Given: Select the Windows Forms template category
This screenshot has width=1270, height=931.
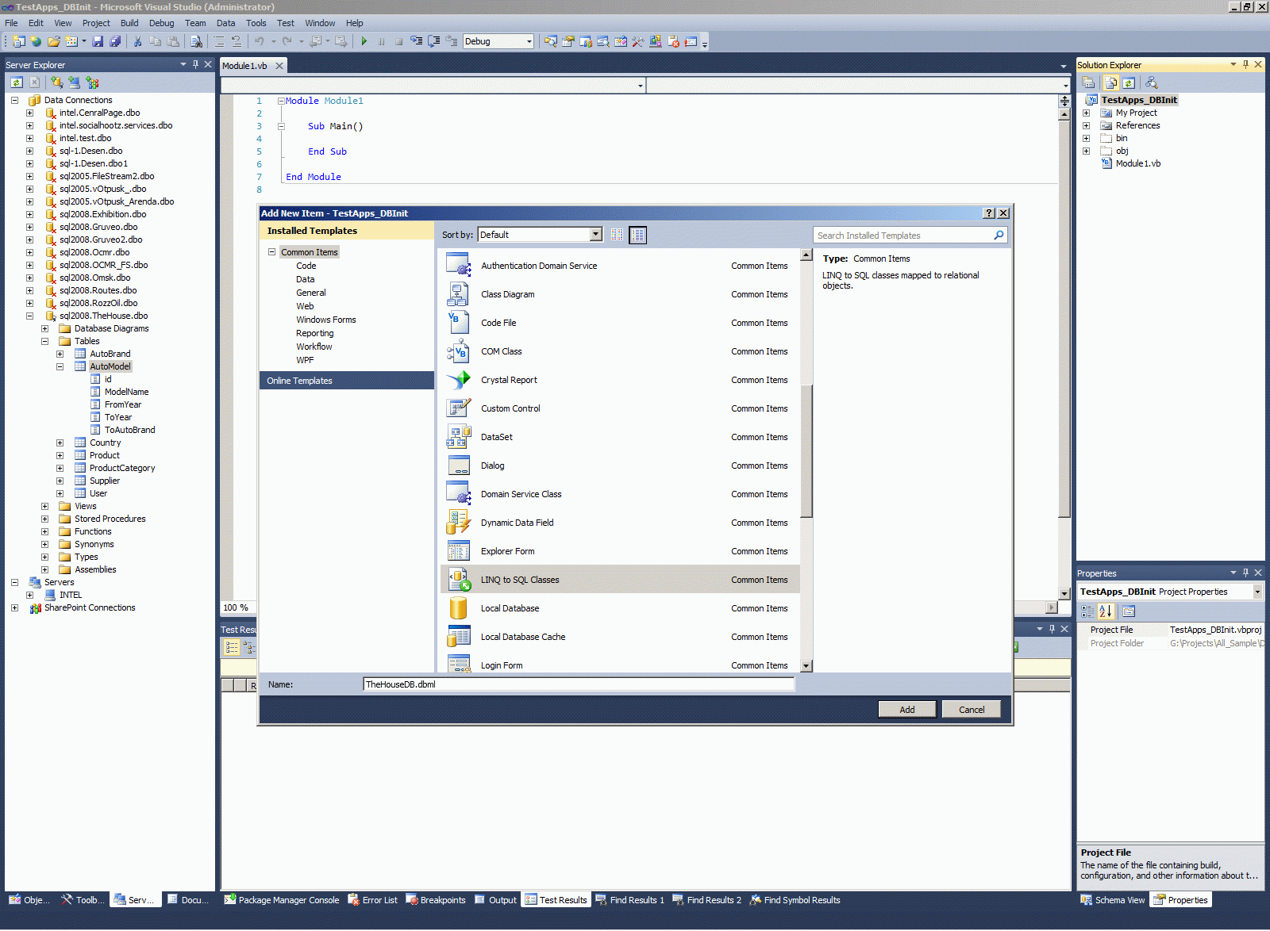Looking at the screenshot, I should coord(326,320).
